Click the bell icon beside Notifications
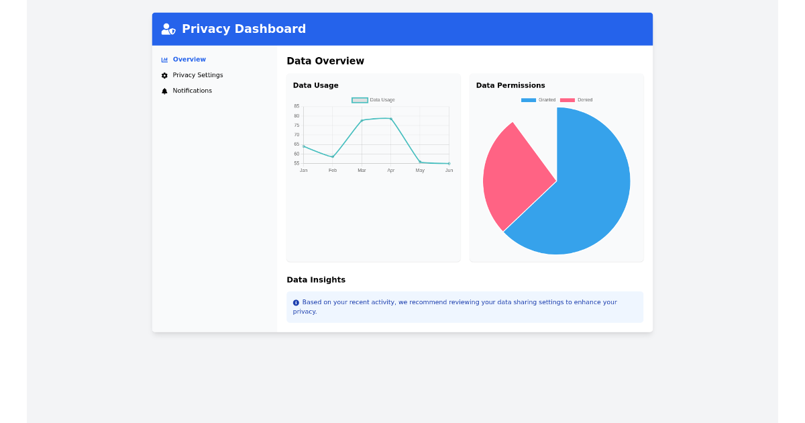 [164, 91]
